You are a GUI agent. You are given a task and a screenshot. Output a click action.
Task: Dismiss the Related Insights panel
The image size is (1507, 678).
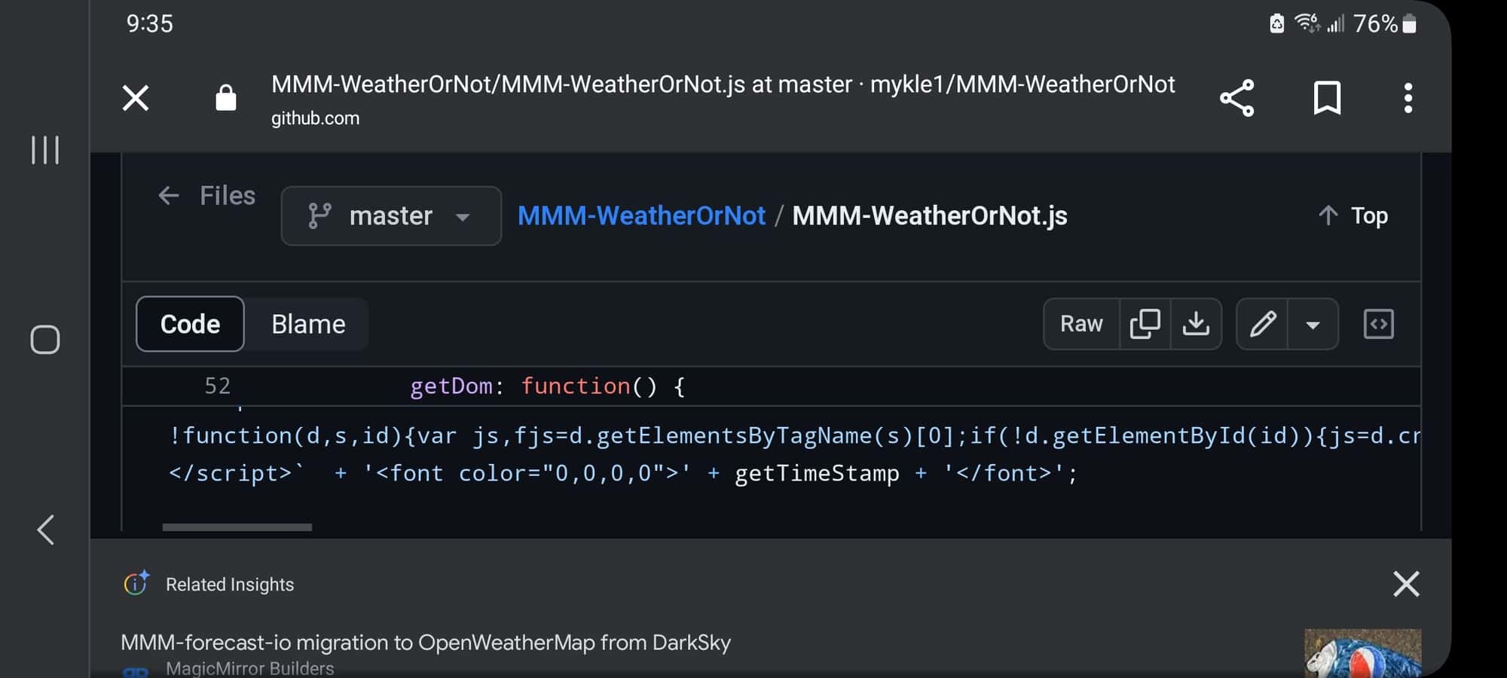(x=1406, y=584)
